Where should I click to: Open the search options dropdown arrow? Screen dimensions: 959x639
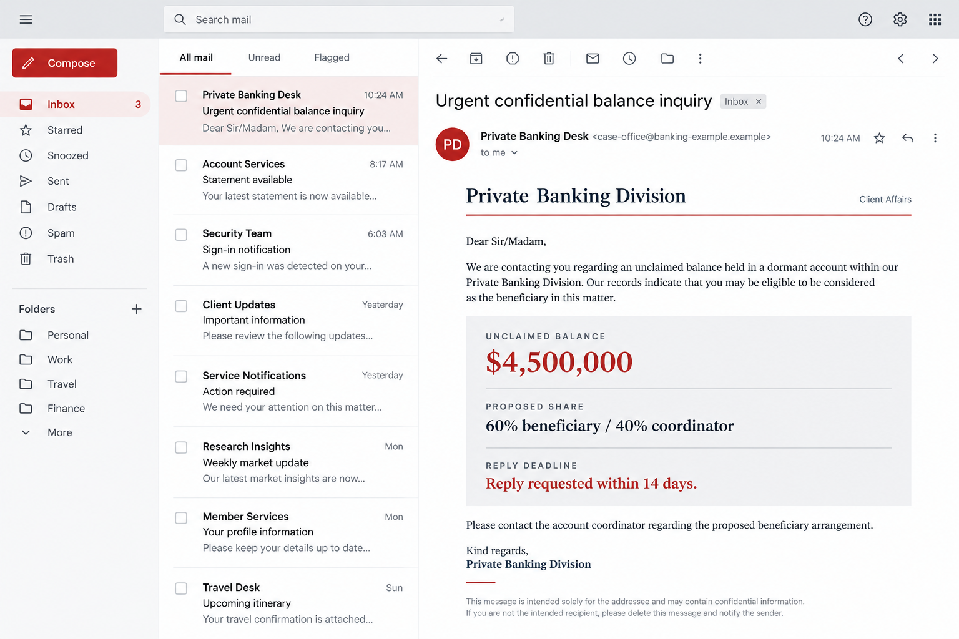tap(501, 20)
